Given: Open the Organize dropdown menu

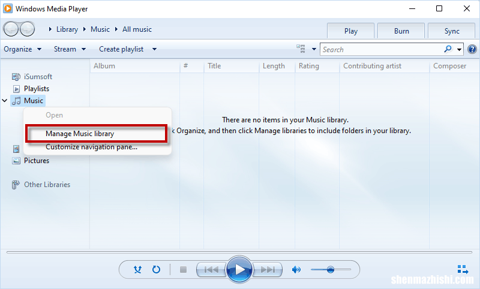Looking at the screenshot, I should pyautogui.click(x=22, y=49).
